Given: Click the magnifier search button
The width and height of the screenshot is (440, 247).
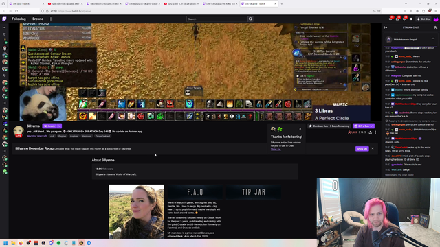Looking at the screenshot, I should click(250, 19).
